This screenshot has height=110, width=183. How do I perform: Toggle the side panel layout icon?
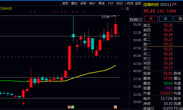pyautogui.click(x=127, y=9)
